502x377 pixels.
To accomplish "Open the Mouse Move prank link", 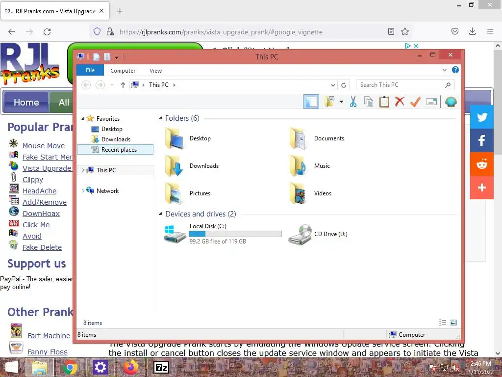I will coord(44,146).
